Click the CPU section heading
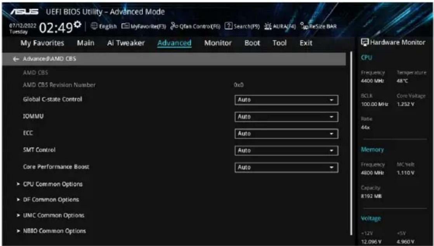 click(x=366, y=57)
